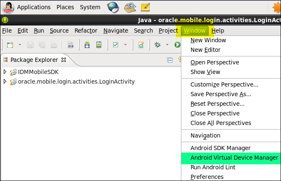
Task: Expand the Debug dropdown arrow
Action: point(167,45)
